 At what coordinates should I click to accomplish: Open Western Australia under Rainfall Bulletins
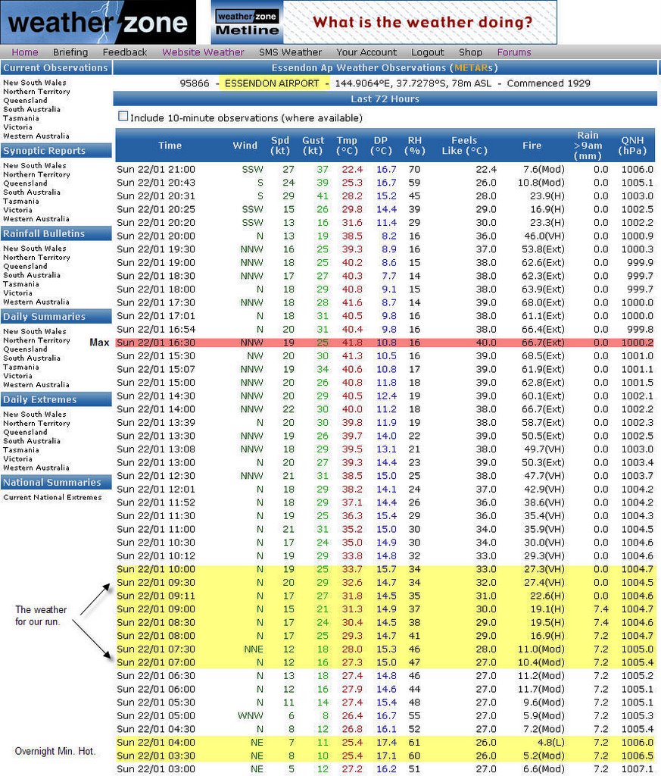pos(36,302)
